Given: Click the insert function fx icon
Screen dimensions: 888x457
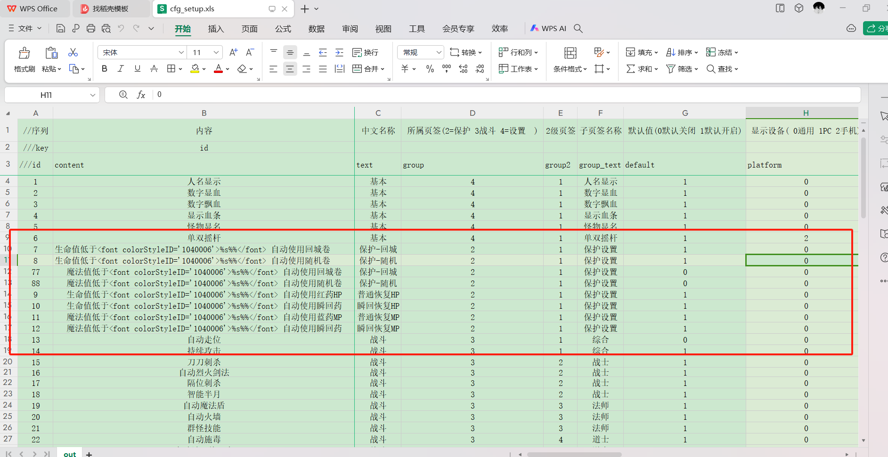Looking at the screenshot, I should pos(141,95).
